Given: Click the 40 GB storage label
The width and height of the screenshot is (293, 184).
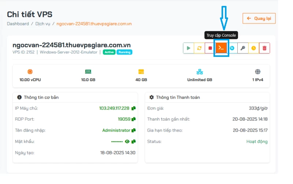Looking at the screenshot, I should point(141,80).
